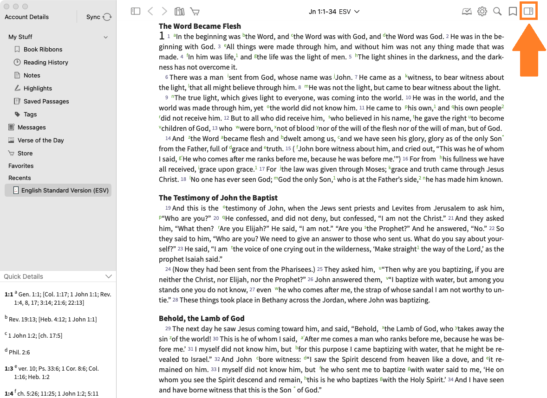Click Account Details
547x398 pixels.
click(x=26, y=17)
